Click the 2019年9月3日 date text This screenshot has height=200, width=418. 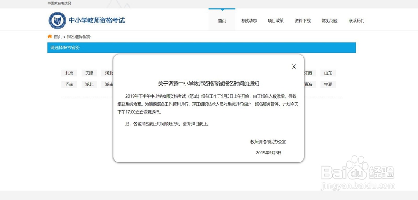[269, 152]
